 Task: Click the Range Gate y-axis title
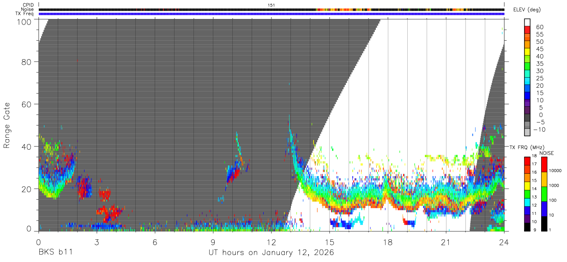(x=7, y=125)
